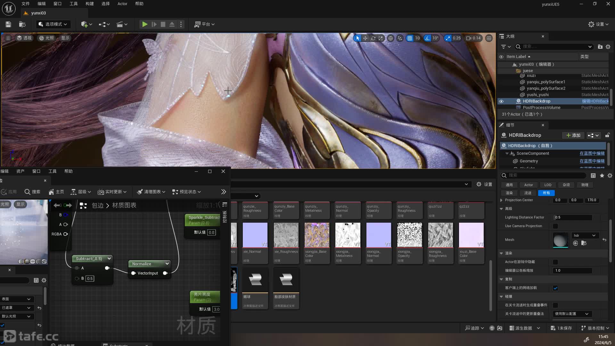Open Normalize node dropdown in material graph
Screen dimensions: 615x346
(x=167, y=264)
